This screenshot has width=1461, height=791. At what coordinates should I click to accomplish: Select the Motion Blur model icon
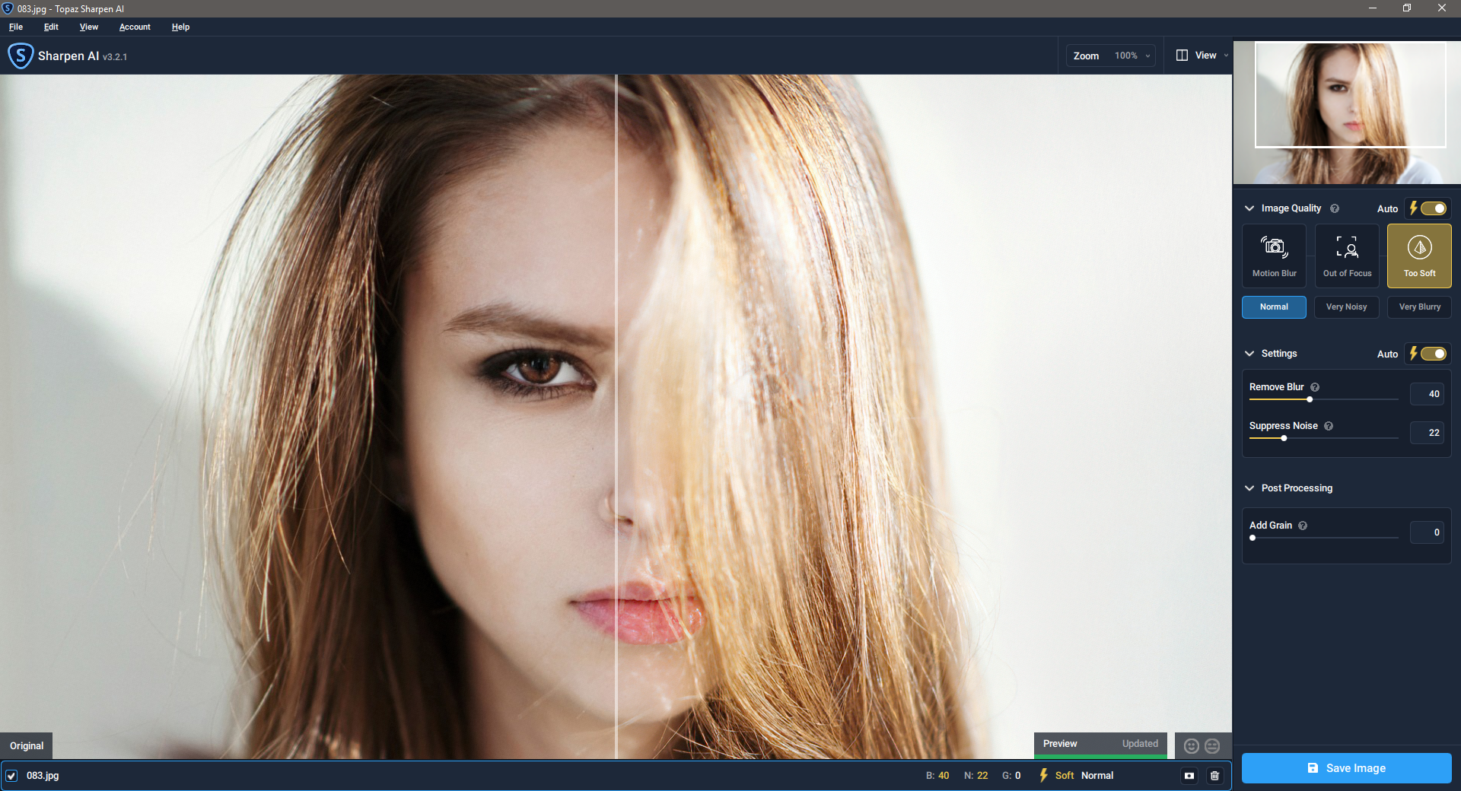pyautogui.click(x=1274, y=255)
